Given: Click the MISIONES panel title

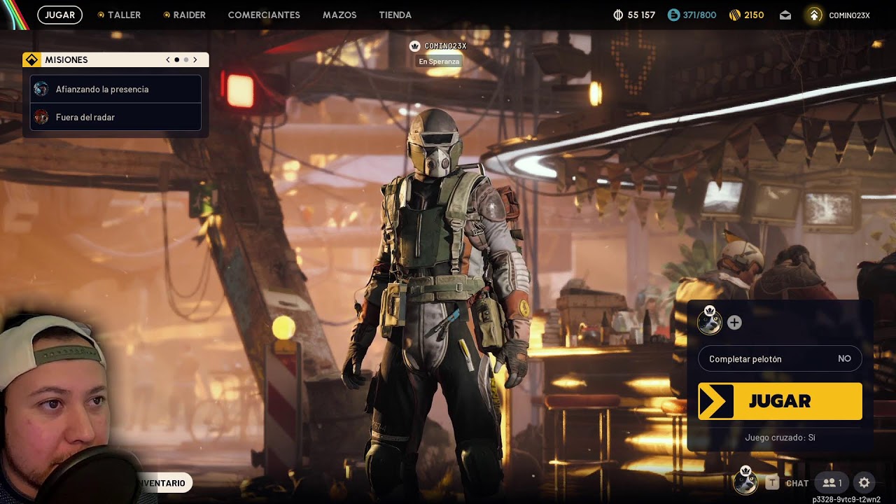Looking at the screenshot, I should tap(66, 60).
